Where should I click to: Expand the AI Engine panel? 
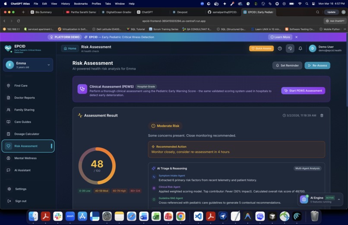pyautogui.click(x=339, y=200)
